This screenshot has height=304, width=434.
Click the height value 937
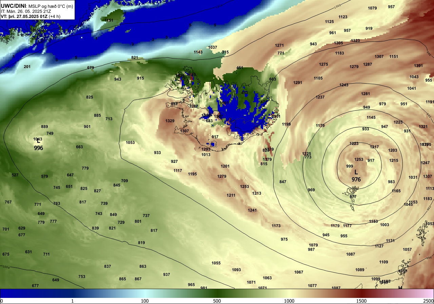point(166,275)
